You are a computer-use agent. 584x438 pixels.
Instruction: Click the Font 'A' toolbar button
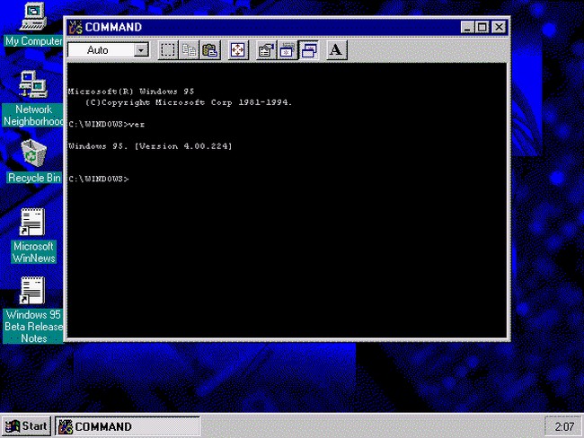point(336,50)
